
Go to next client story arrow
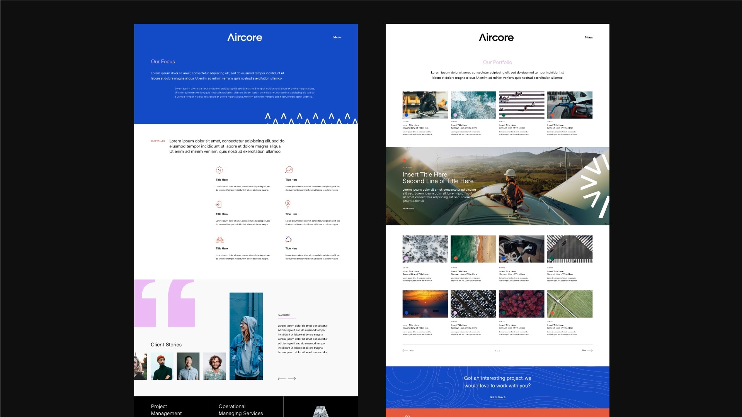click(x=292, y=379)
